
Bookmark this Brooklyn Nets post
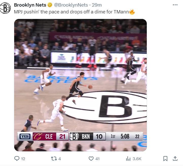coord(165,159)
